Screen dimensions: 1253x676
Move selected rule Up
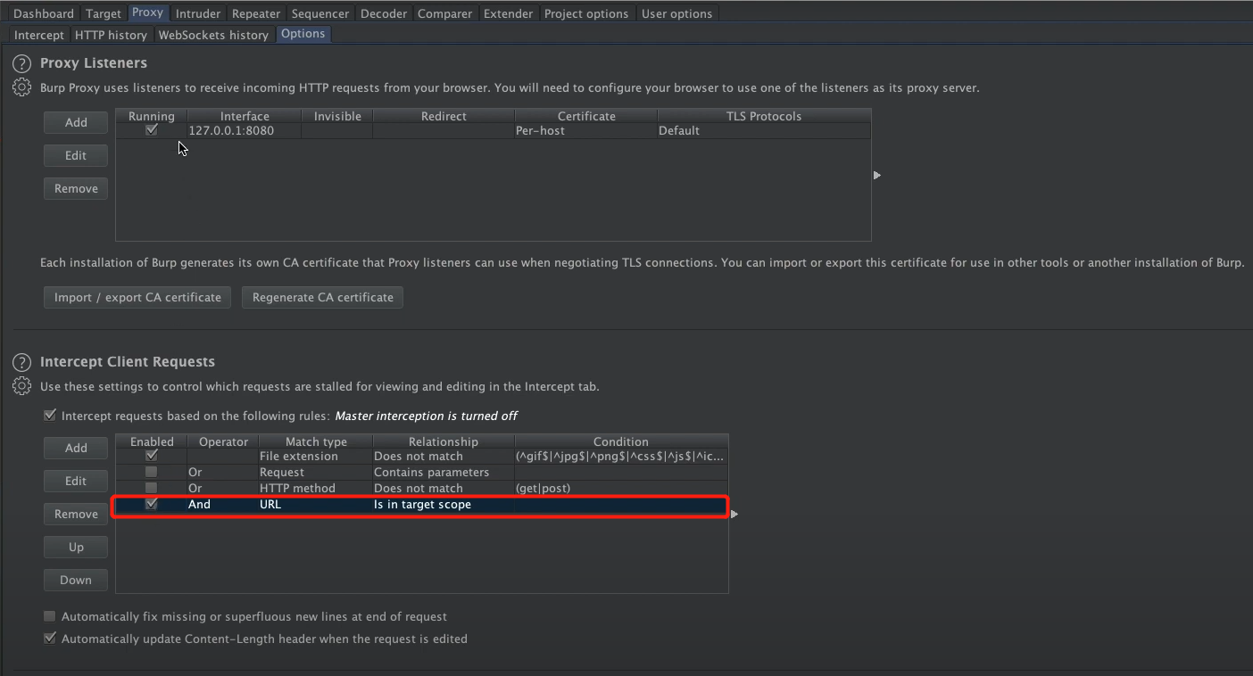(76, 547)
